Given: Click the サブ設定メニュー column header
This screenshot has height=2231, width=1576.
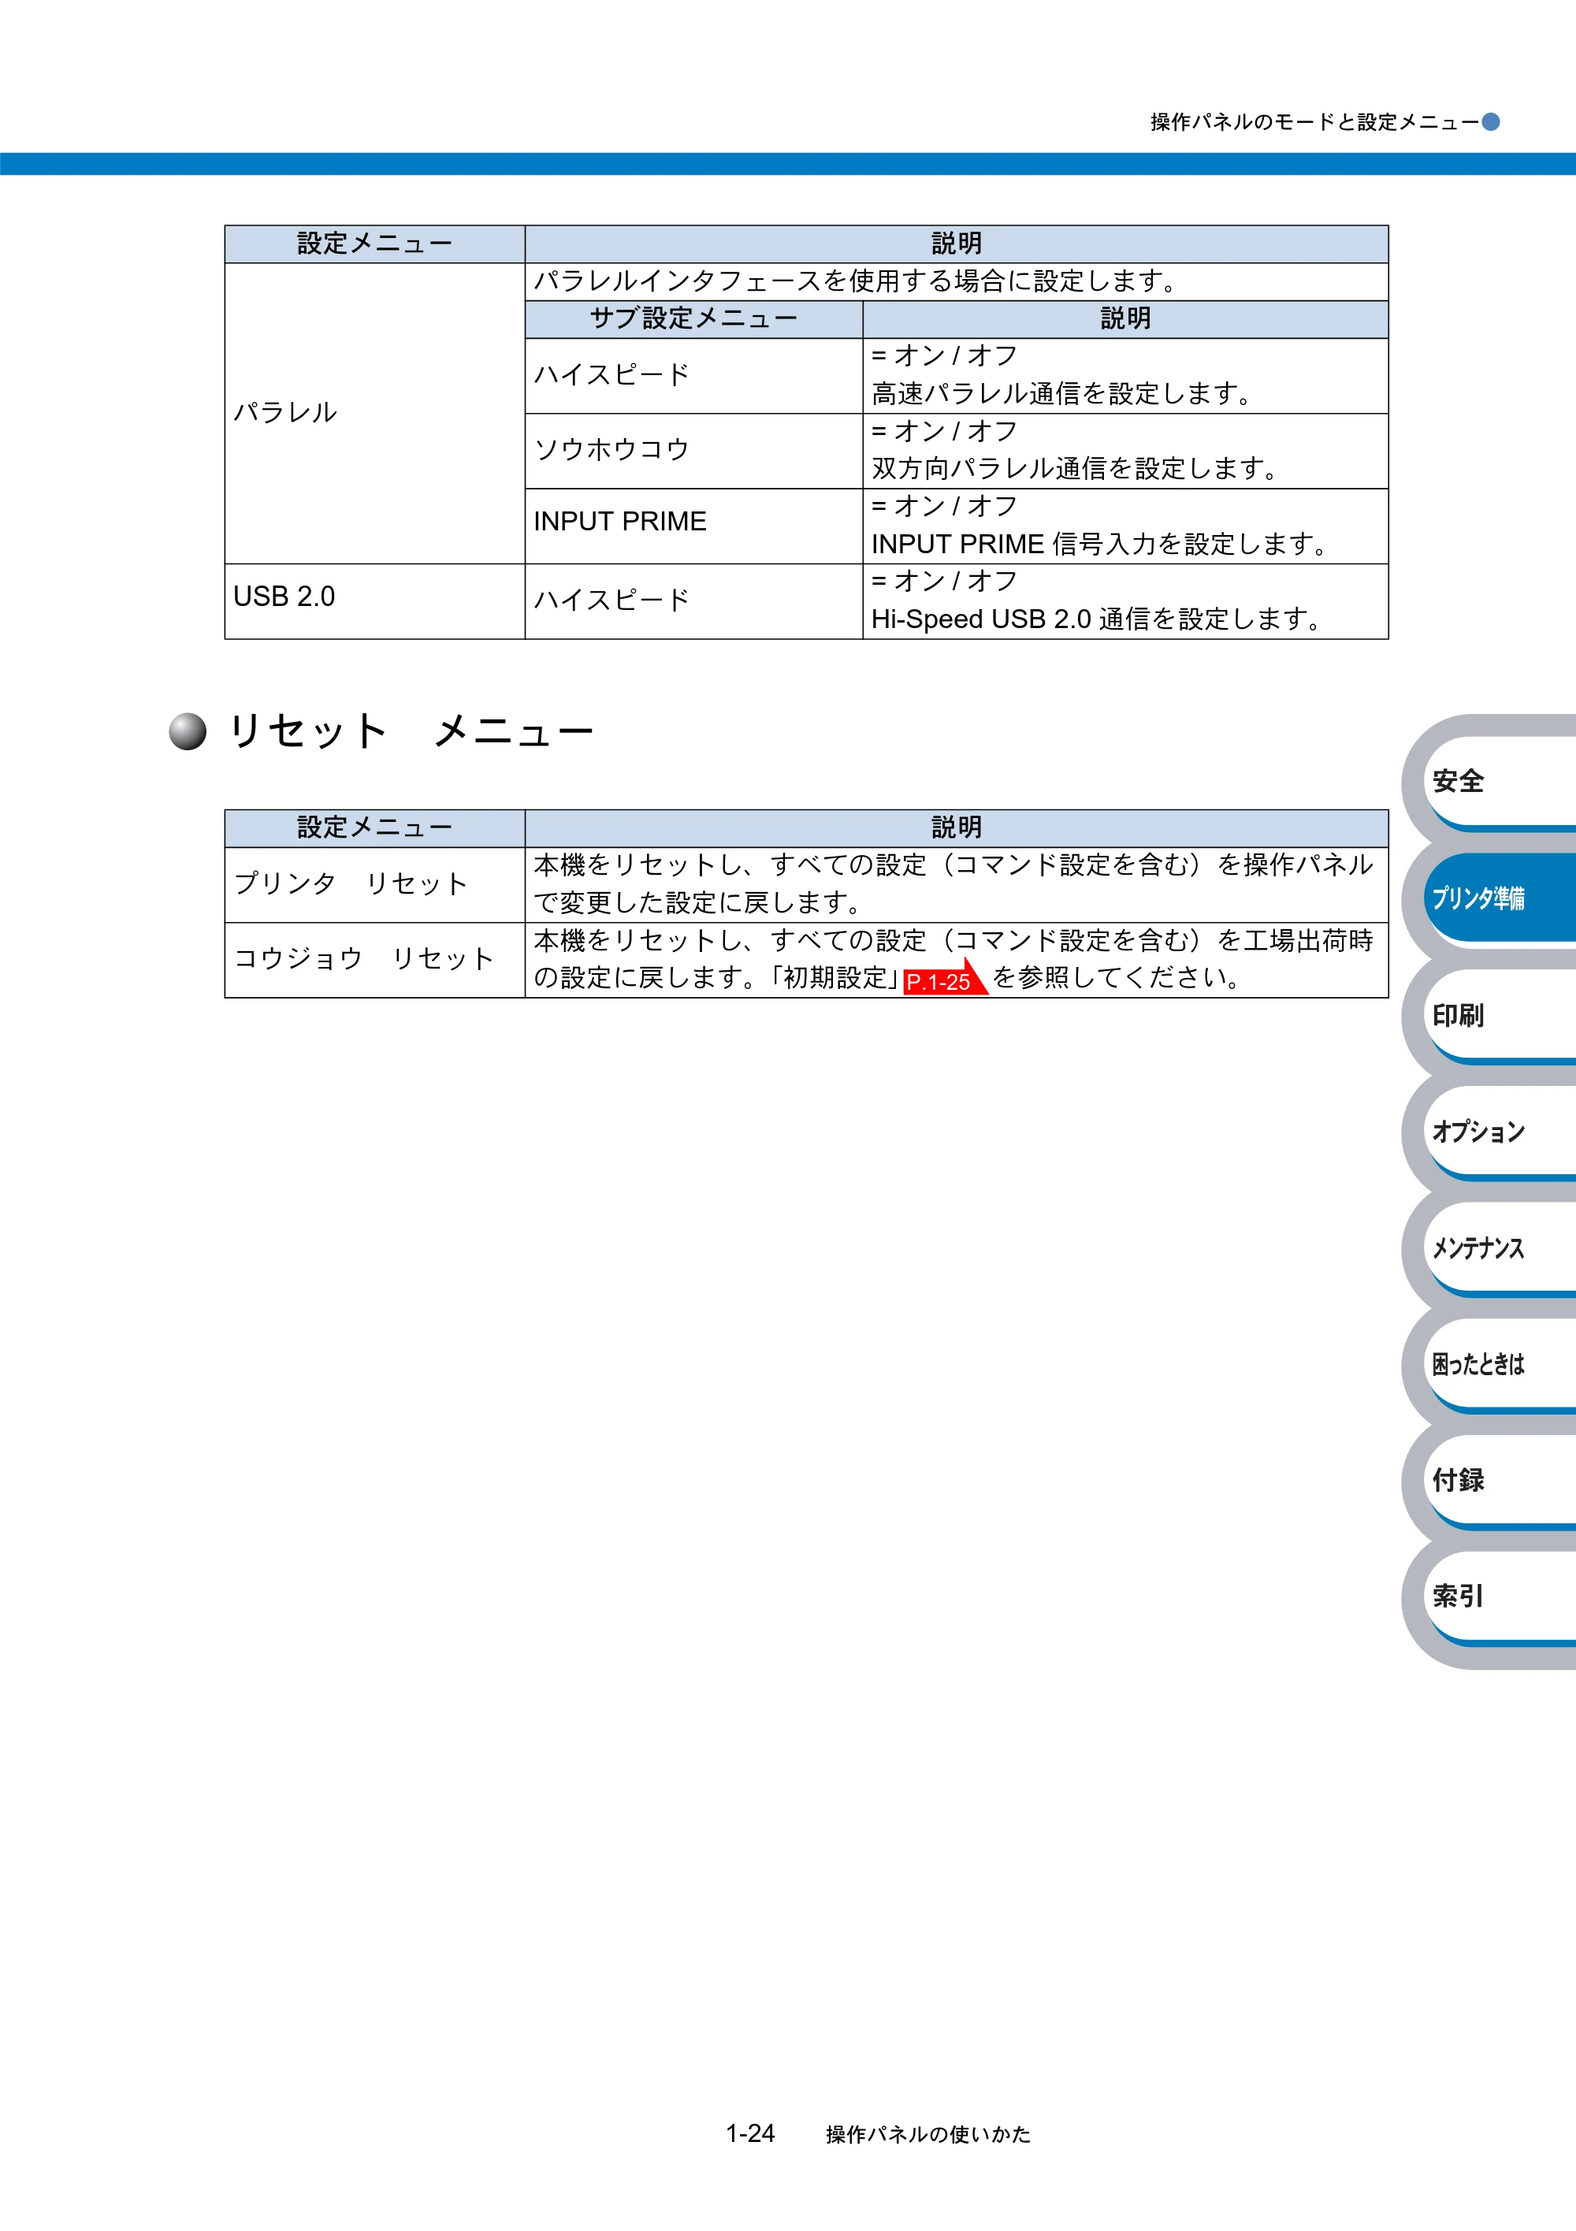Looking at the screenshot, I should (693, 318).
